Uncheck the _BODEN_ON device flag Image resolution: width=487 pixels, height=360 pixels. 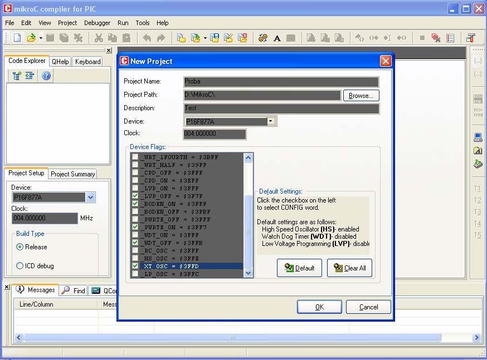(x=135, y=204)
